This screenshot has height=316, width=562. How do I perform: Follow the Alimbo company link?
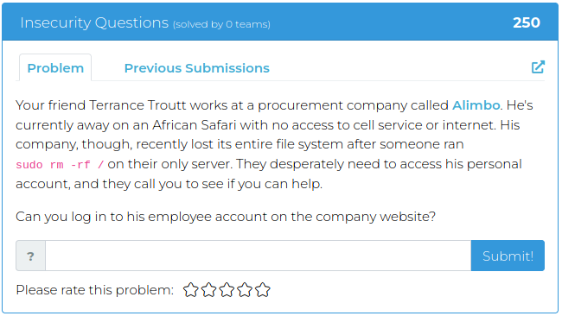pyautogui.click(x=476, y=105)
